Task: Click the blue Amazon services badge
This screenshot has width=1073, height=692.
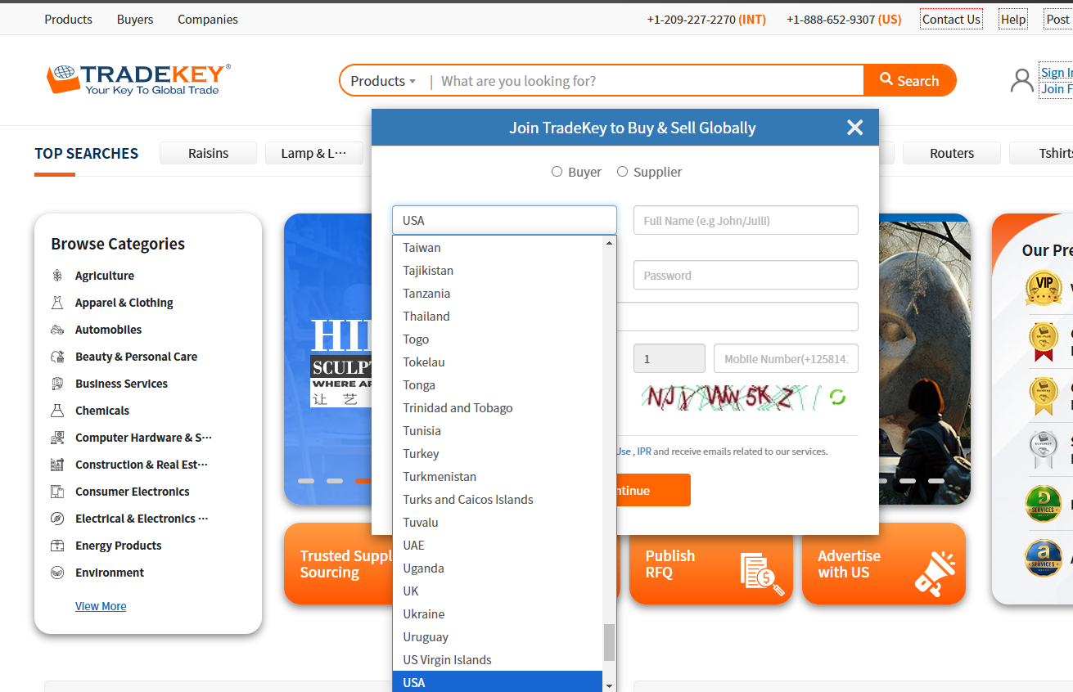Action: [x=1044, y=558]
